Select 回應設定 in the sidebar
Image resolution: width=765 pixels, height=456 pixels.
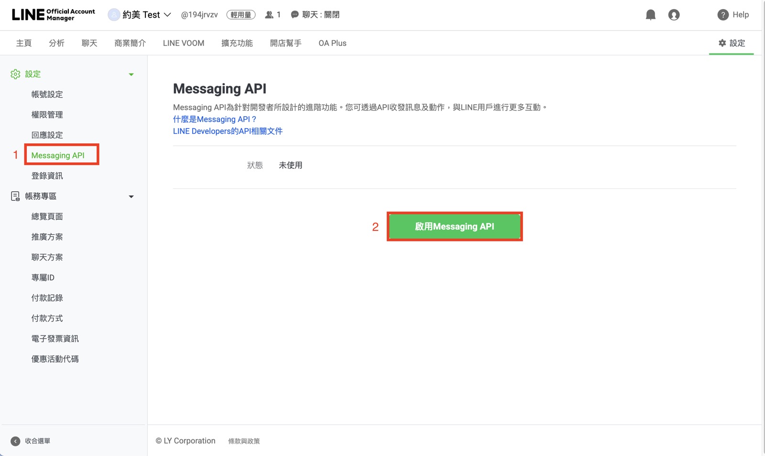coord(47,135)
